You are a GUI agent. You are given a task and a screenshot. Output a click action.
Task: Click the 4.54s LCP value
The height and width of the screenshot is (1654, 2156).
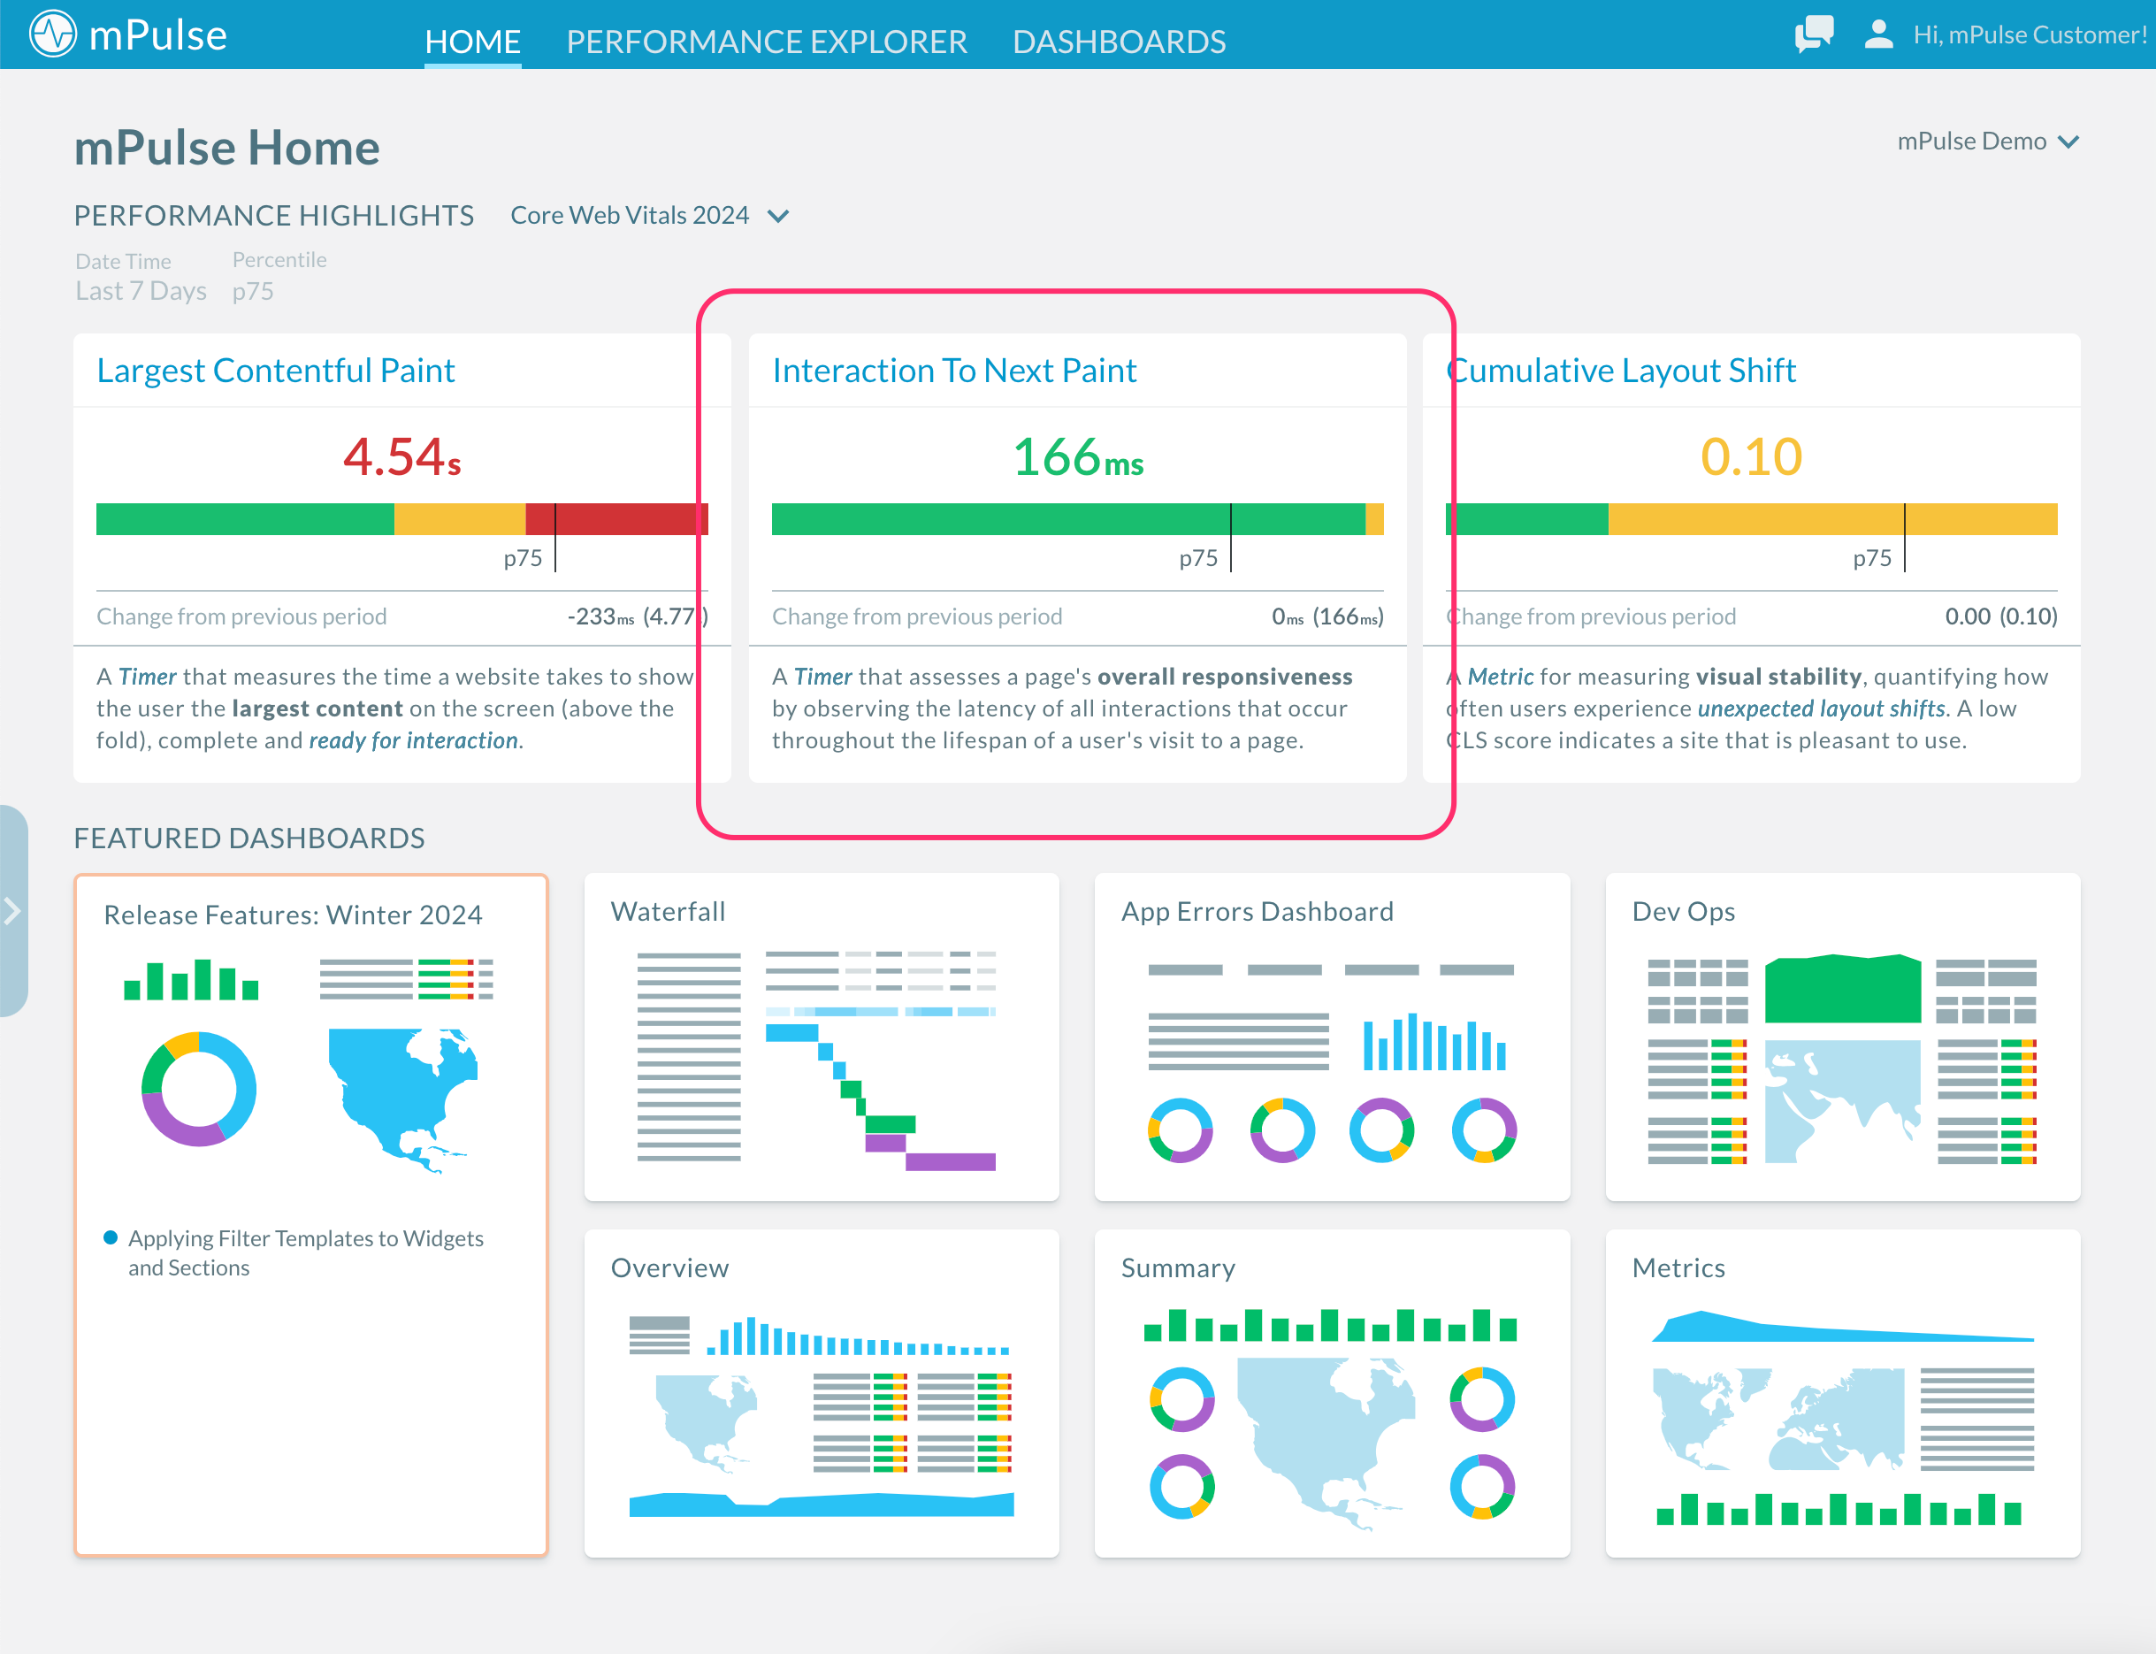click(401, 456)
